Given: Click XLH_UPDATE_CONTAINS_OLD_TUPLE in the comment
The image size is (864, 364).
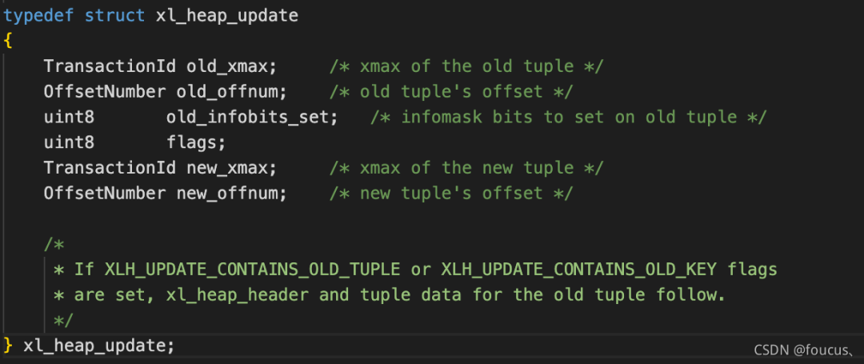Looking at the screenshot, I should [x=252, y=269].
